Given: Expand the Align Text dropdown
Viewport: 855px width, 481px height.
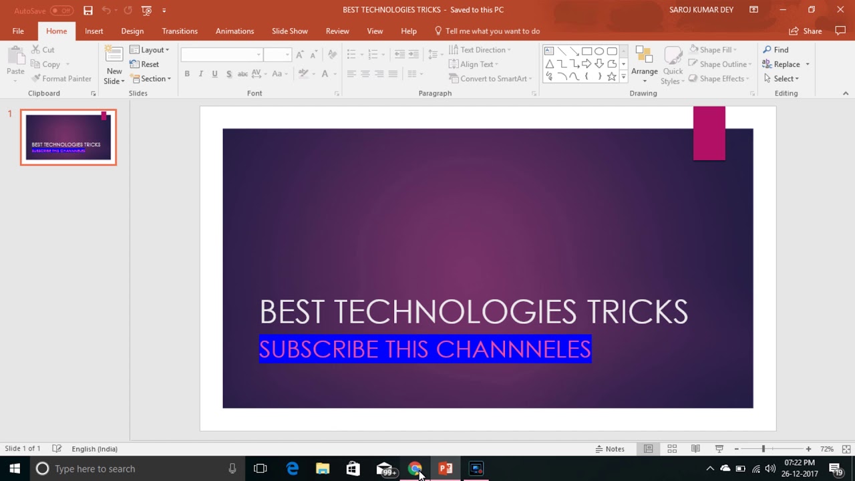Looking at the screenshot, I should [x=474, y=64].
